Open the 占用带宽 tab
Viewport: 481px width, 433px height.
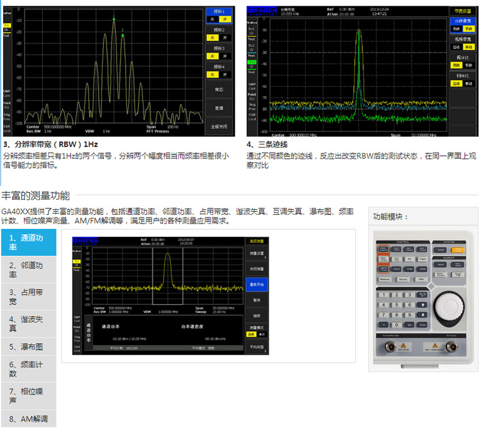click(28, 297)
